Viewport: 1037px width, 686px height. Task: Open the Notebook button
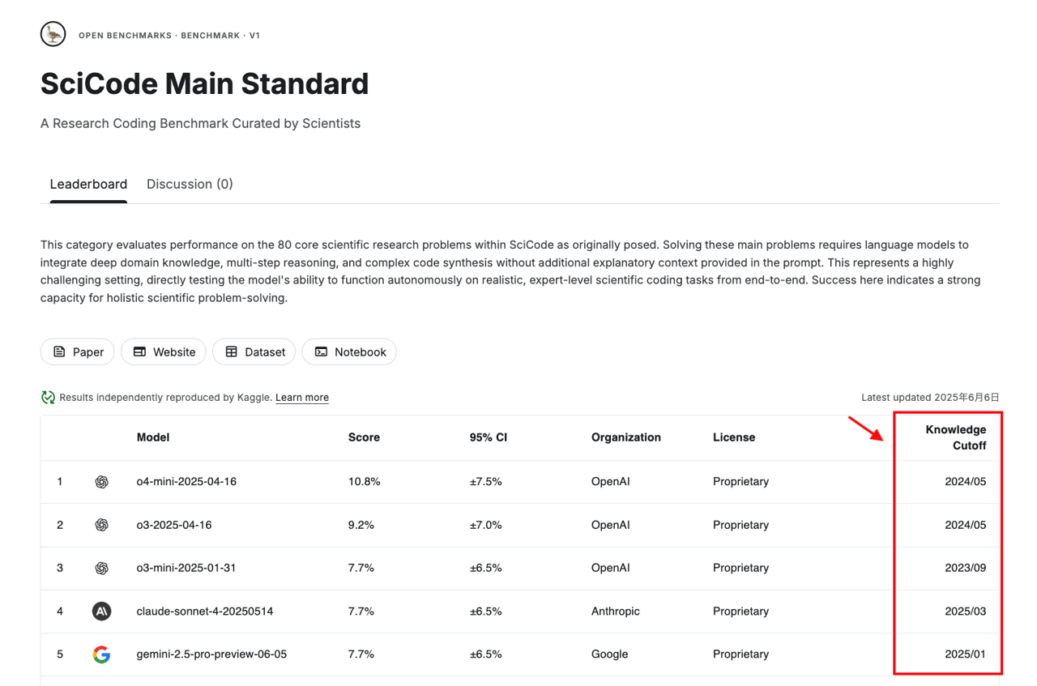coord(350,352)
